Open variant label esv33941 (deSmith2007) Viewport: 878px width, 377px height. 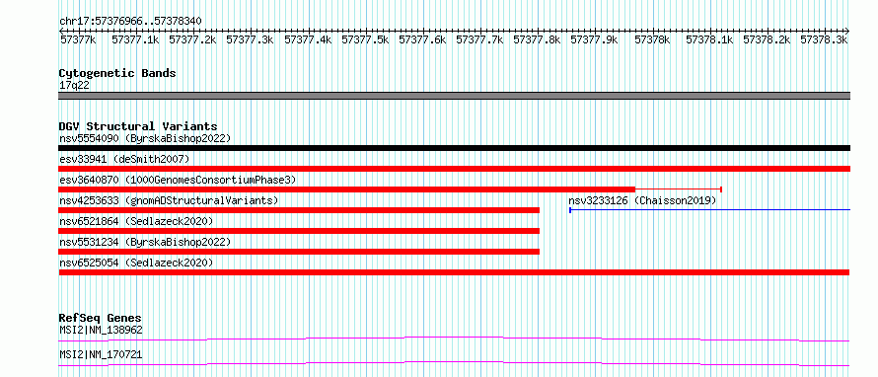pos(124,159)
